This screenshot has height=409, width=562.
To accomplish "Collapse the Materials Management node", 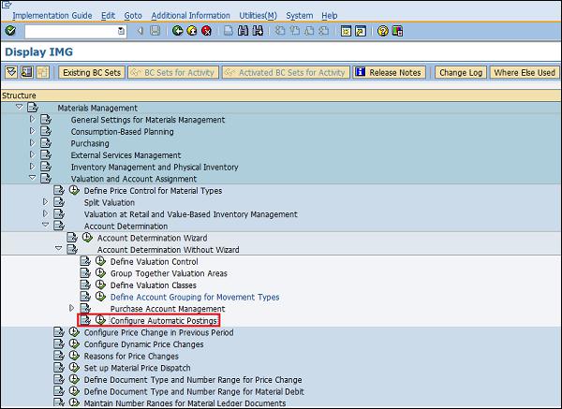I will pos(19,108).
